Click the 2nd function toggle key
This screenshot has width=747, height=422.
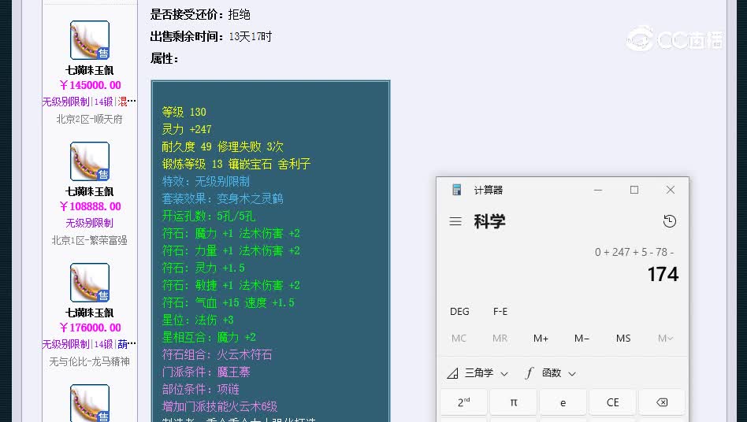click(463, 402)
